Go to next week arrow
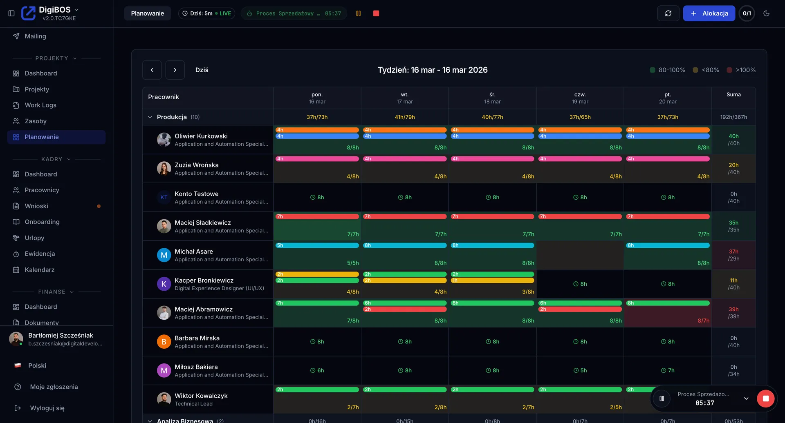 pyautogui.click(x=175, y=70)
